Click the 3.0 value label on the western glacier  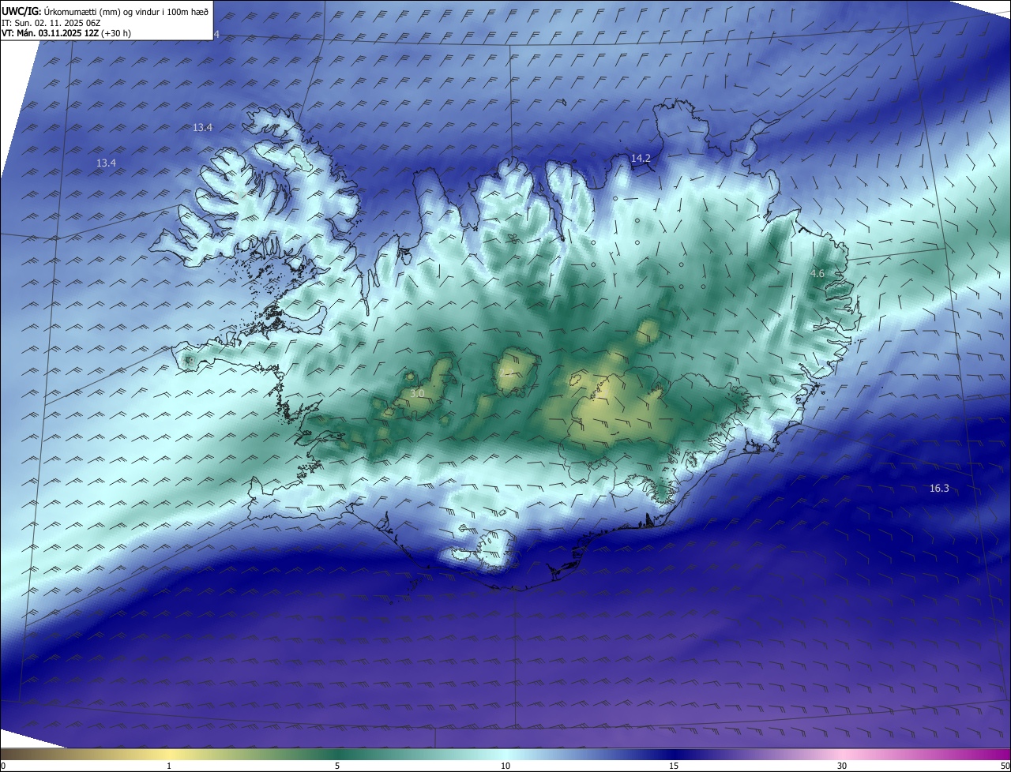(417, 393)
